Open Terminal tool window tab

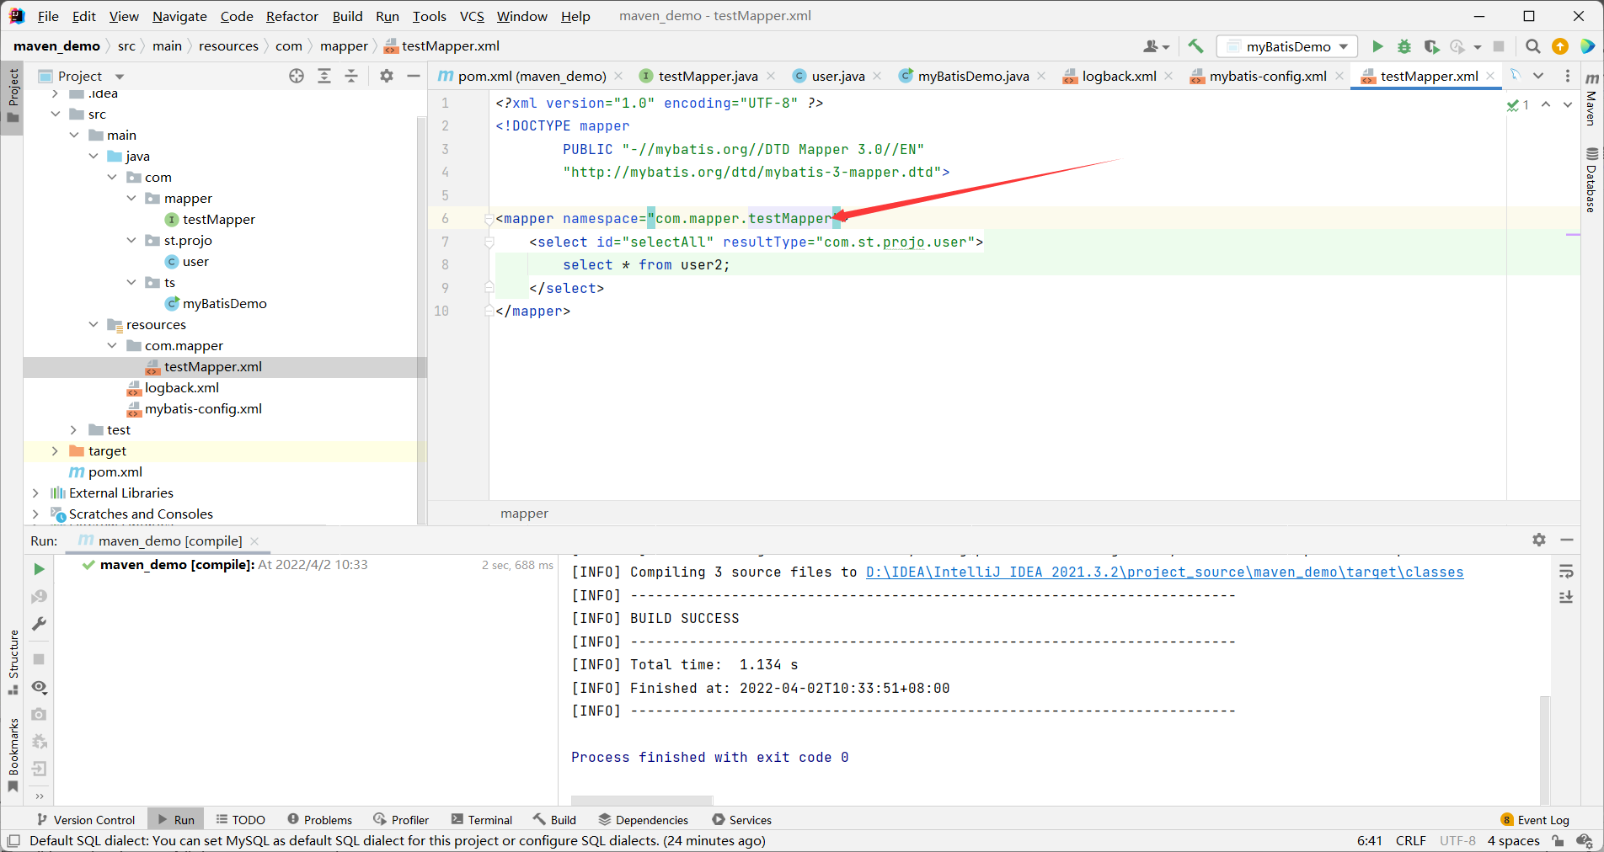point(482,819)
